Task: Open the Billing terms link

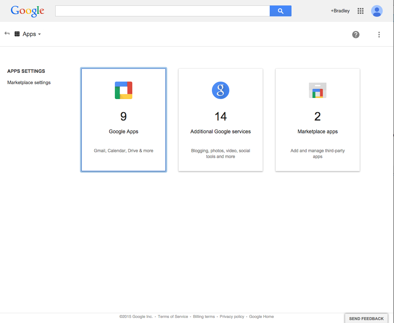Action: (x=204, y=316)
